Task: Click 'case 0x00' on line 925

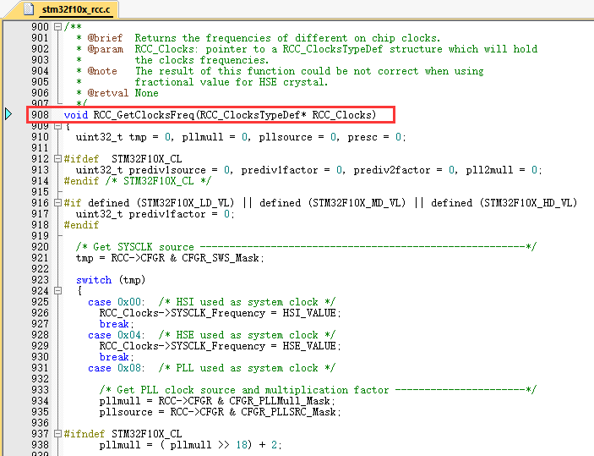Action: [115, 302]
